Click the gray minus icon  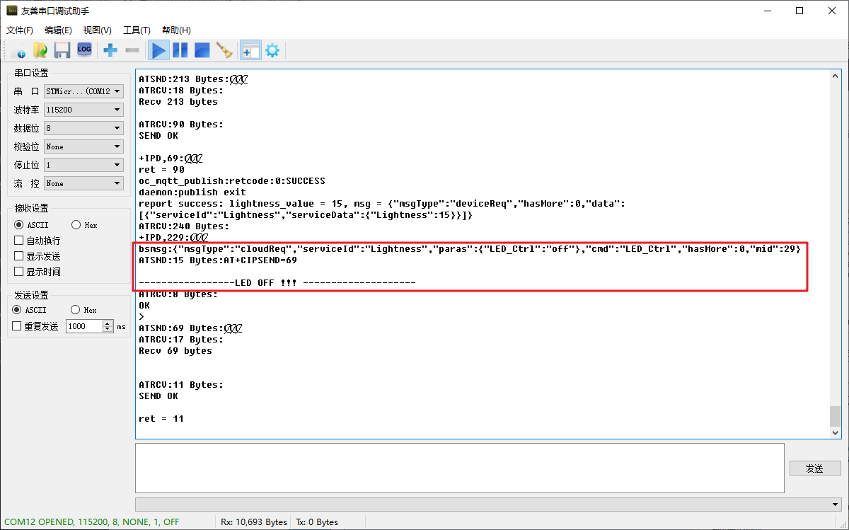132,50
